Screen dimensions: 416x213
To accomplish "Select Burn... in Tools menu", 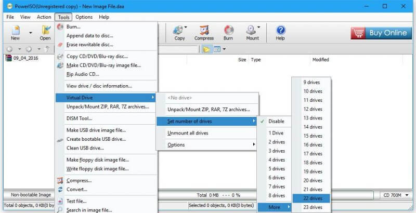I will click(x=107, y=27).
